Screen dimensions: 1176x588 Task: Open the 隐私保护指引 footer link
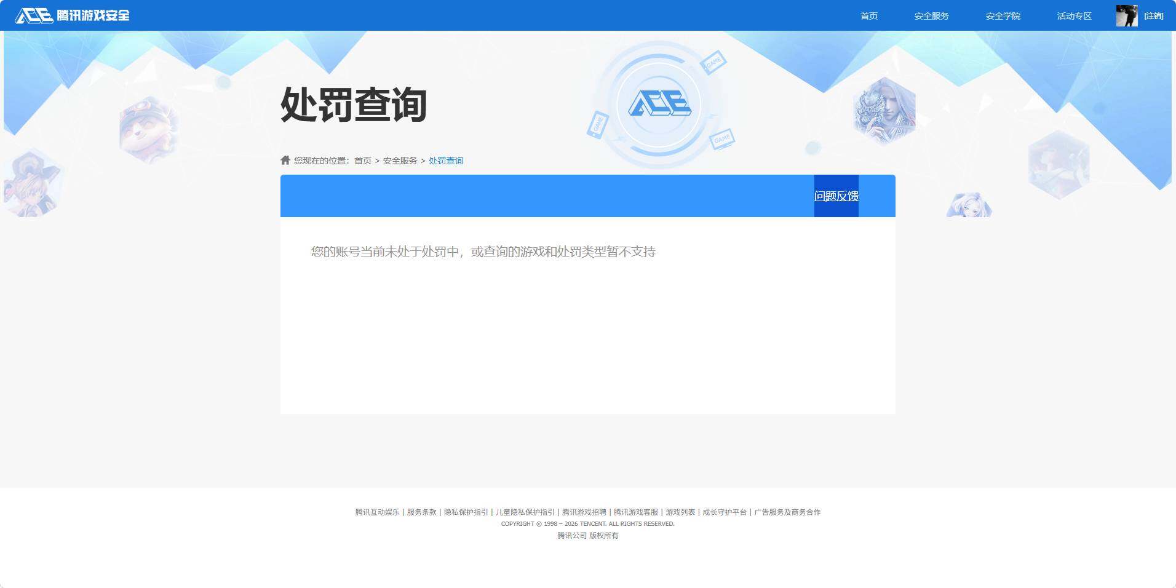coord(466,512)
